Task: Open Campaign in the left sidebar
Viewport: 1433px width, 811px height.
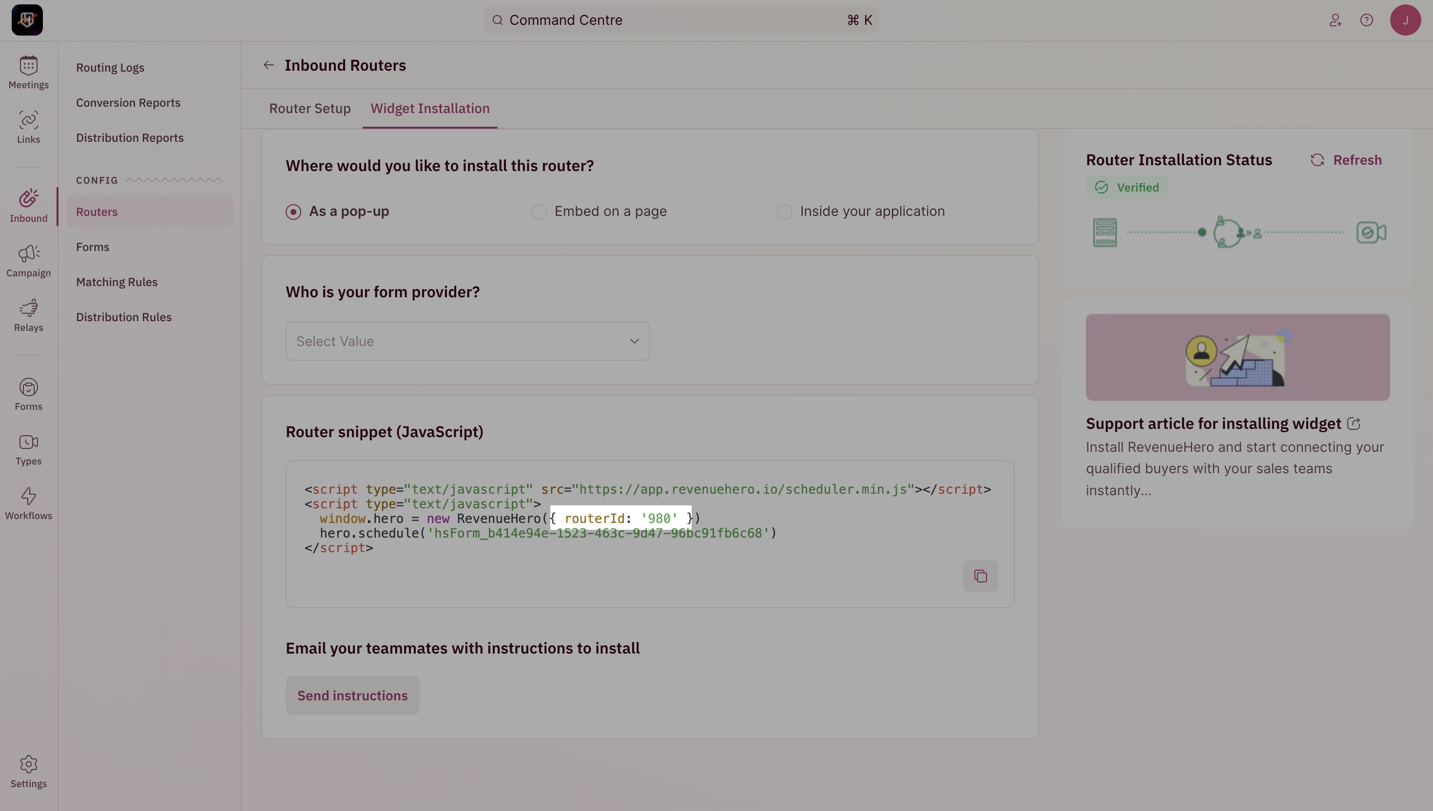Action: (28, 261)
